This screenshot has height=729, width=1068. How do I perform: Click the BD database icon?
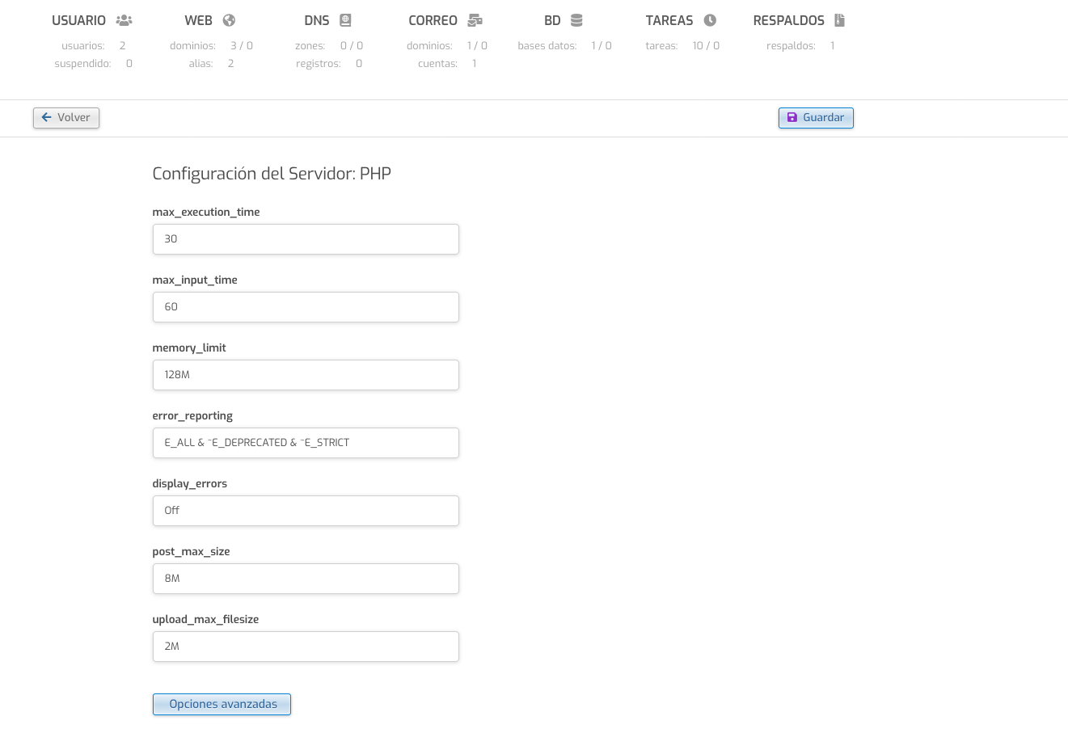(576, 20)
